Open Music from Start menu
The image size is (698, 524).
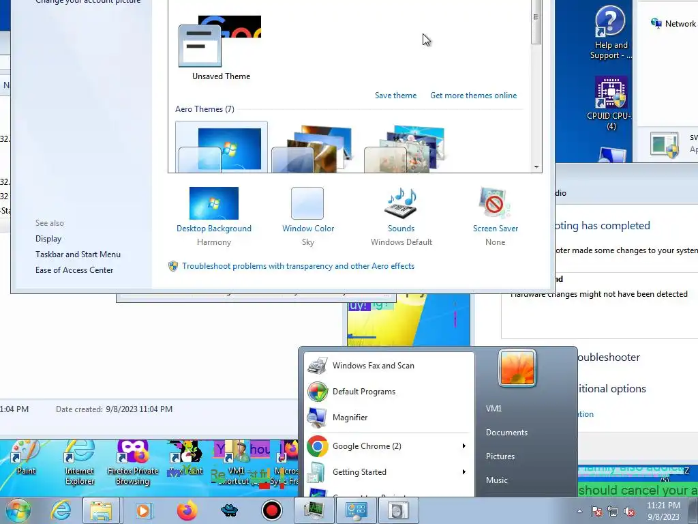[496, 480]
